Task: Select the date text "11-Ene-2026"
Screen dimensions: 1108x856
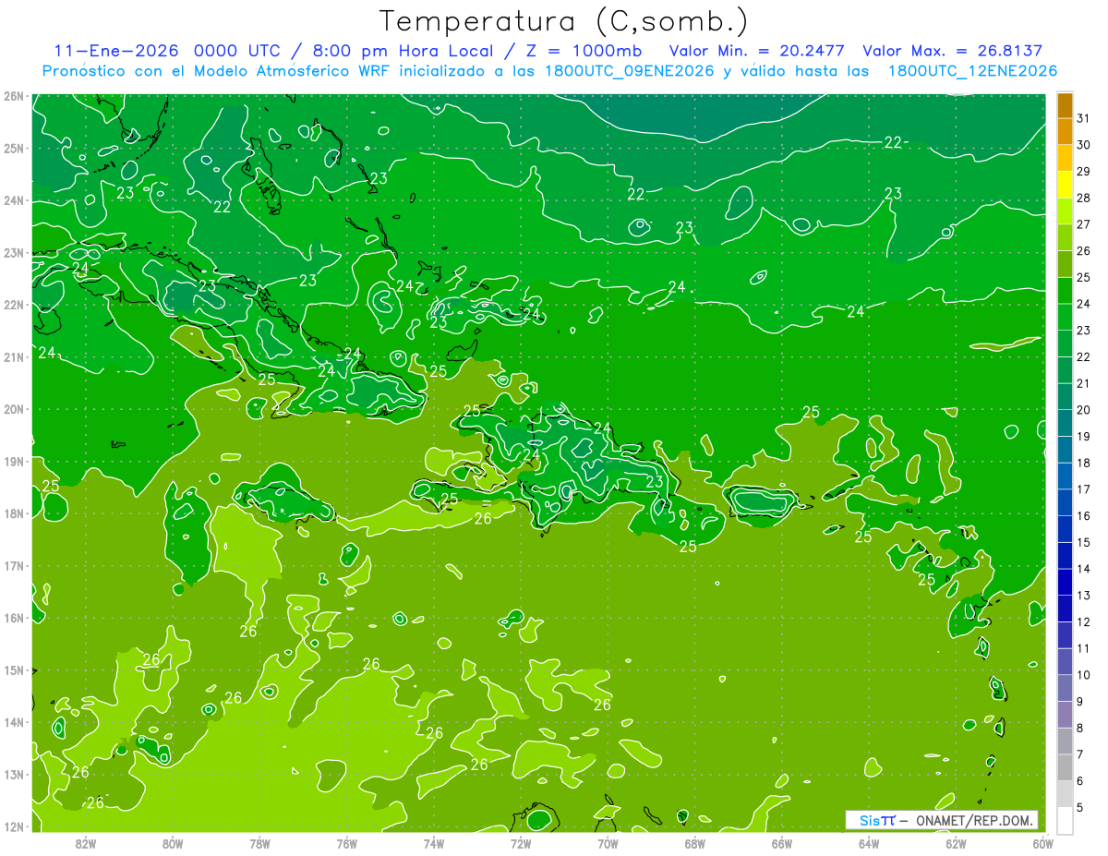Action: 115,51
